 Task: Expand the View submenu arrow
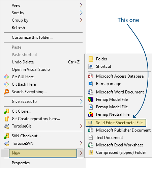[x=81, y=5]
